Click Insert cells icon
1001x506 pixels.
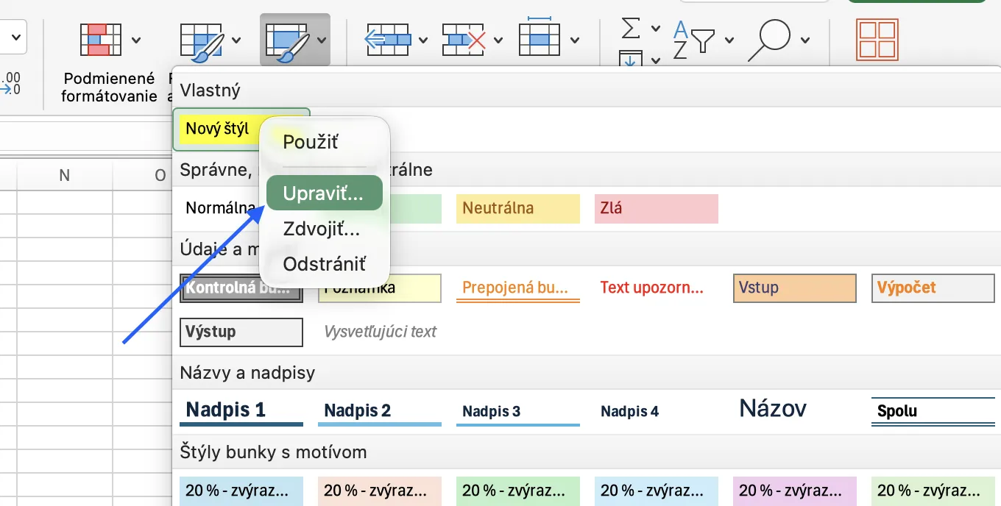tap(388, 40)
